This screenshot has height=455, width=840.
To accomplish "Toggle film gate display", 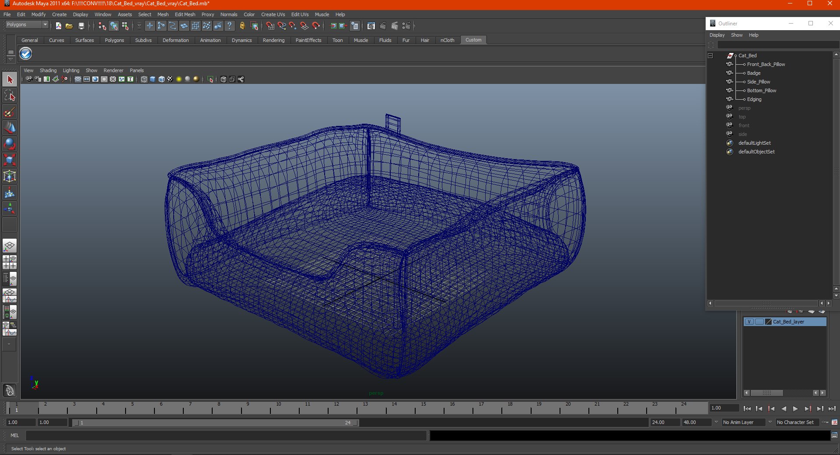I will (87, 79).
